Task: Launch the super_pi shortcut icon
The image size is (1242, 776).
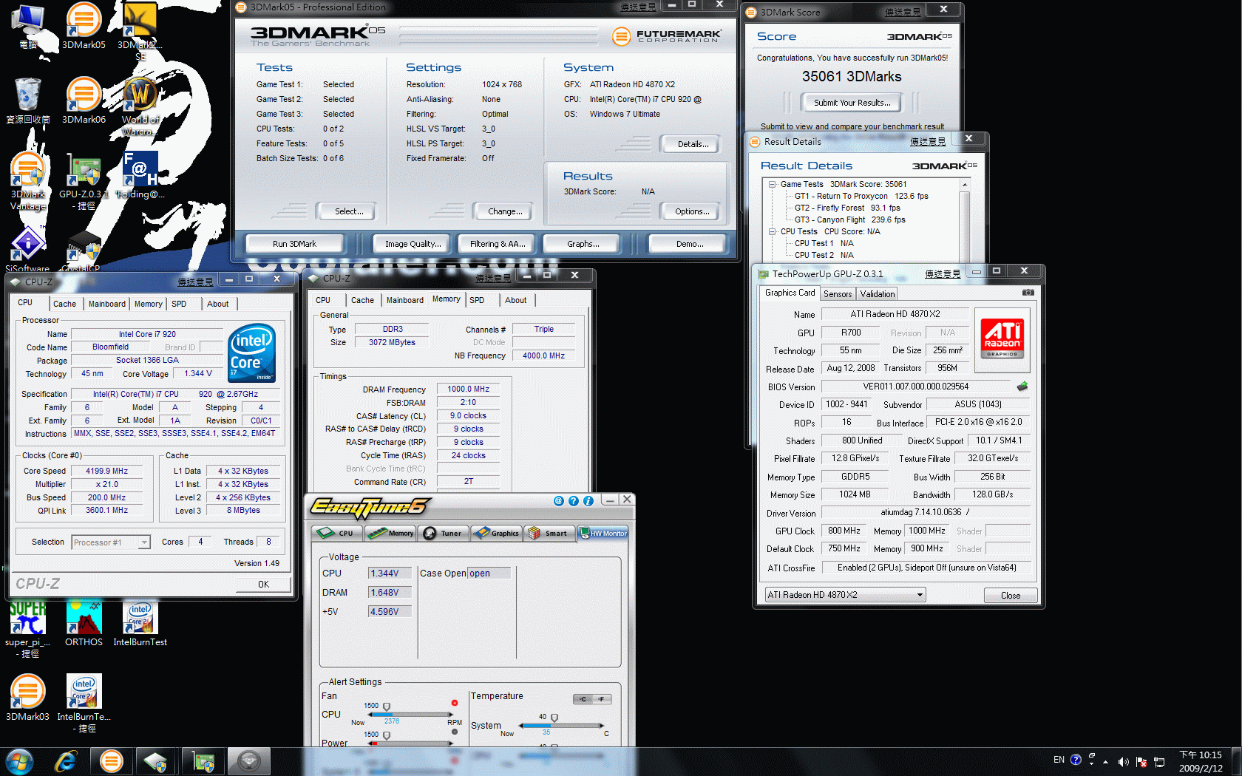Action: pos(28,629)
